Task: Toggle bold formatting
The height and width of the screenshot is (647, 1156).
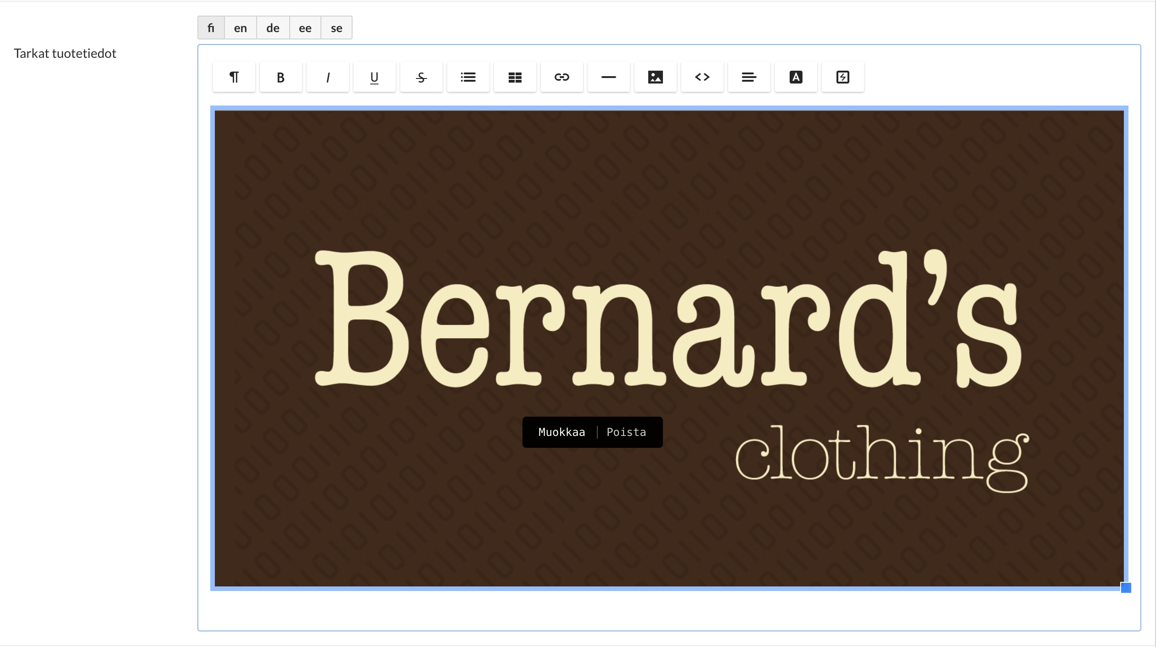Action: pos(281,77)
